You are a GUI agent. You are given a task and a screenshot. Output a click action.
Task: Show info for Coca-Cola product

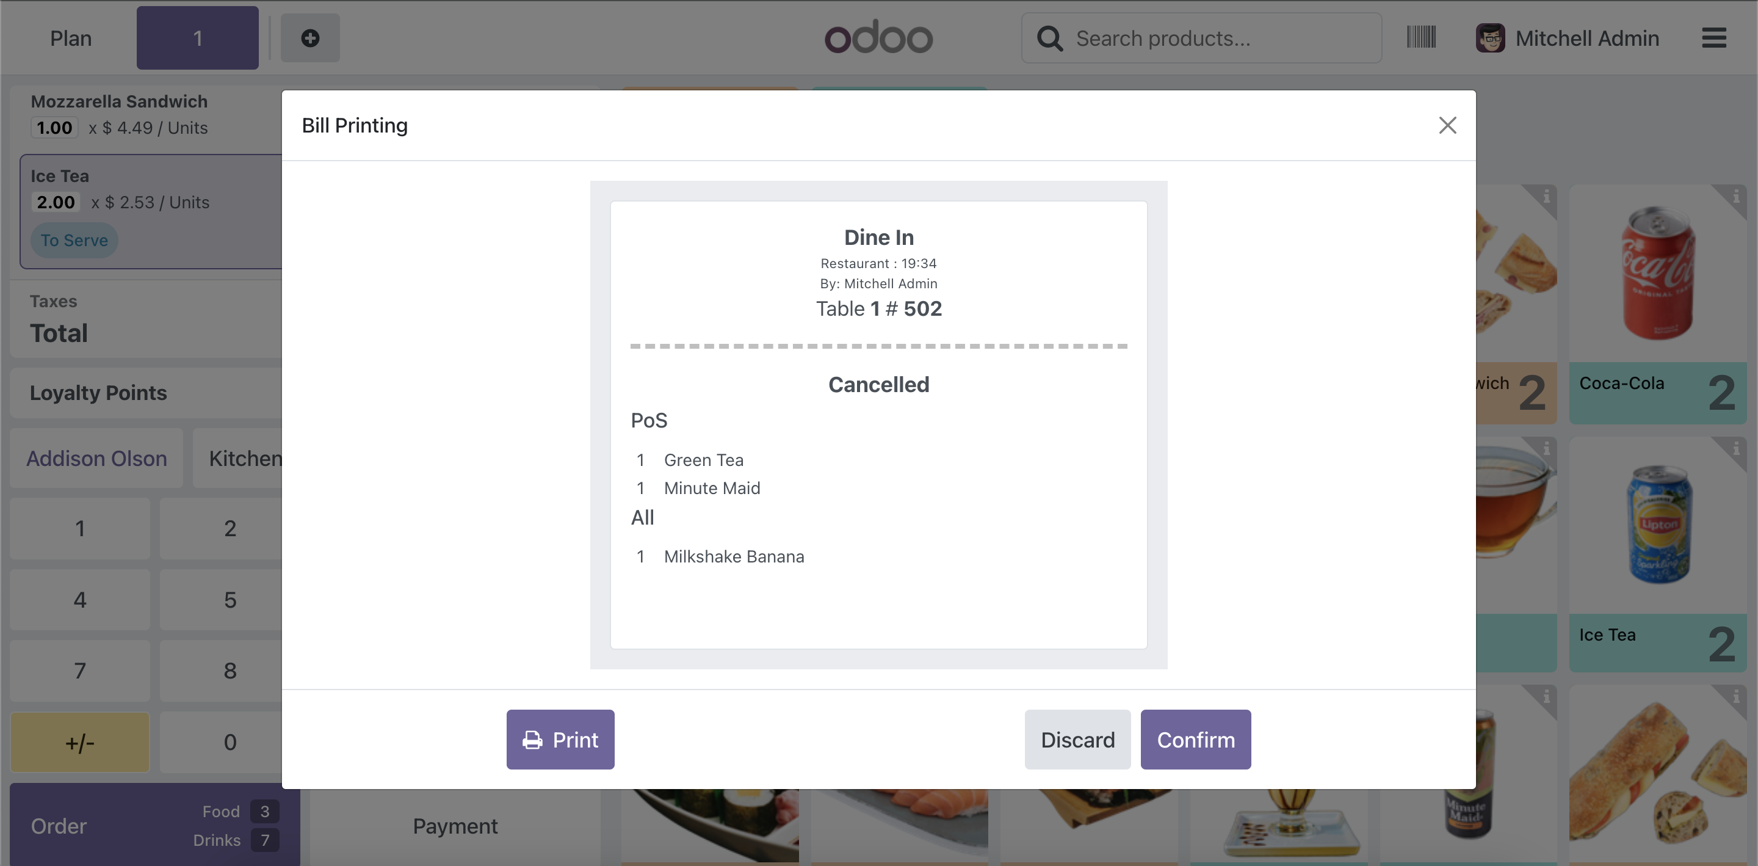[x=1736, y=197]
